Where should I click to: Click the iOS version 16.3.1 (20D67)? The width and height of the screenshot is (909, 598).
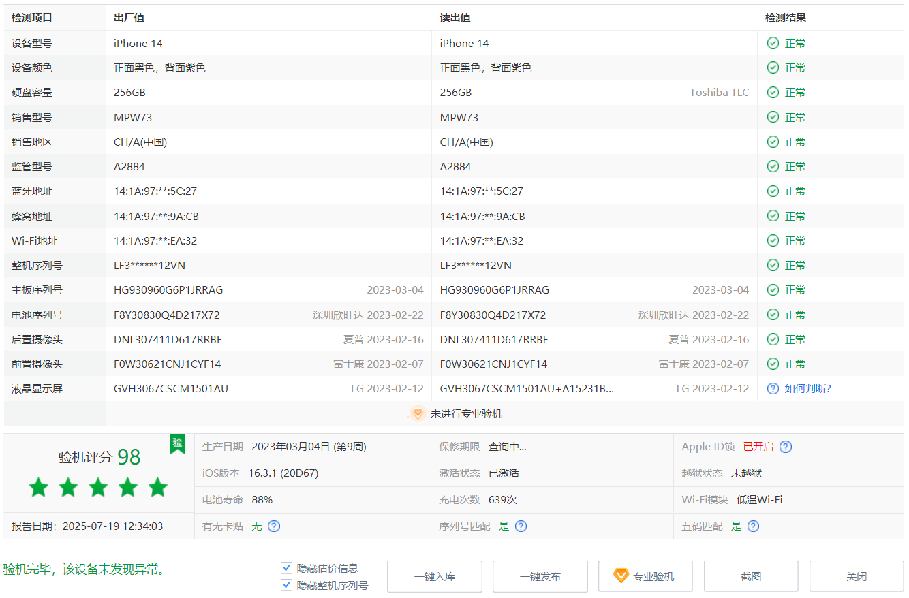click(x=283, y=473)
